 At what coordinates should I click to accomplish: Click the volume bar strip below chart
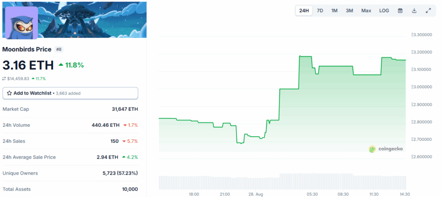pos(282,182)
